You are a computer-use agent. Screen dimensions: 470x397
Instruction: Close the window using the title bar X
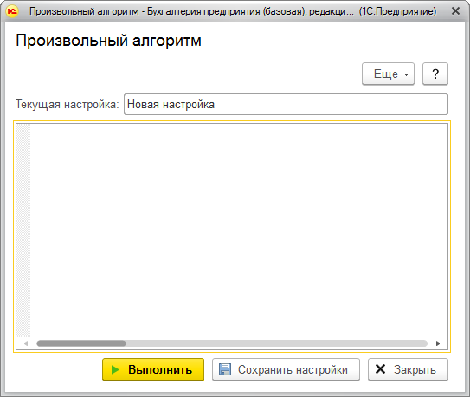[455, 11]
